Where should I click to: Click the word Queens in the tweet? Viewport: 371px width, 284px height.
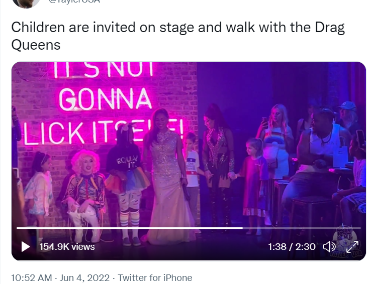pos(36,45)
